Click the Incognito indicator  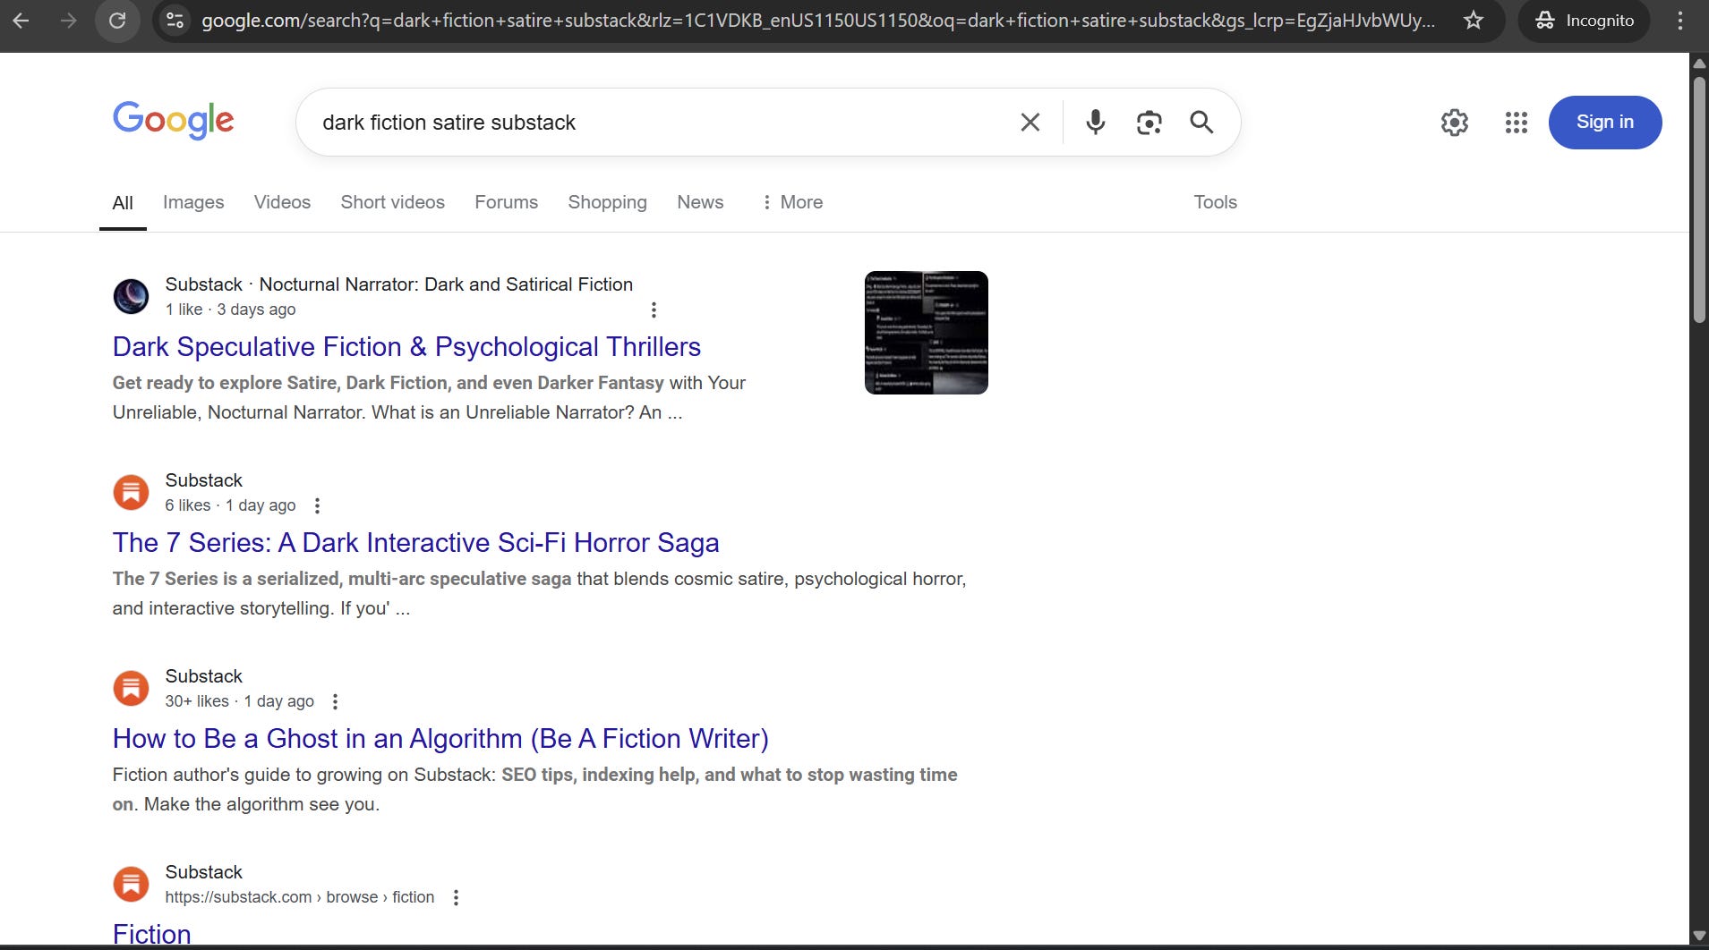point(1585,20)
